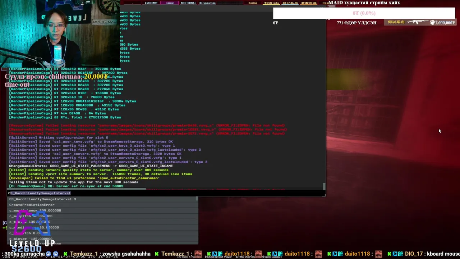This screenshot has width=460, height=259.
Task: Select the CreatePredictionError autocomplete suggestion
Action: 102,205
